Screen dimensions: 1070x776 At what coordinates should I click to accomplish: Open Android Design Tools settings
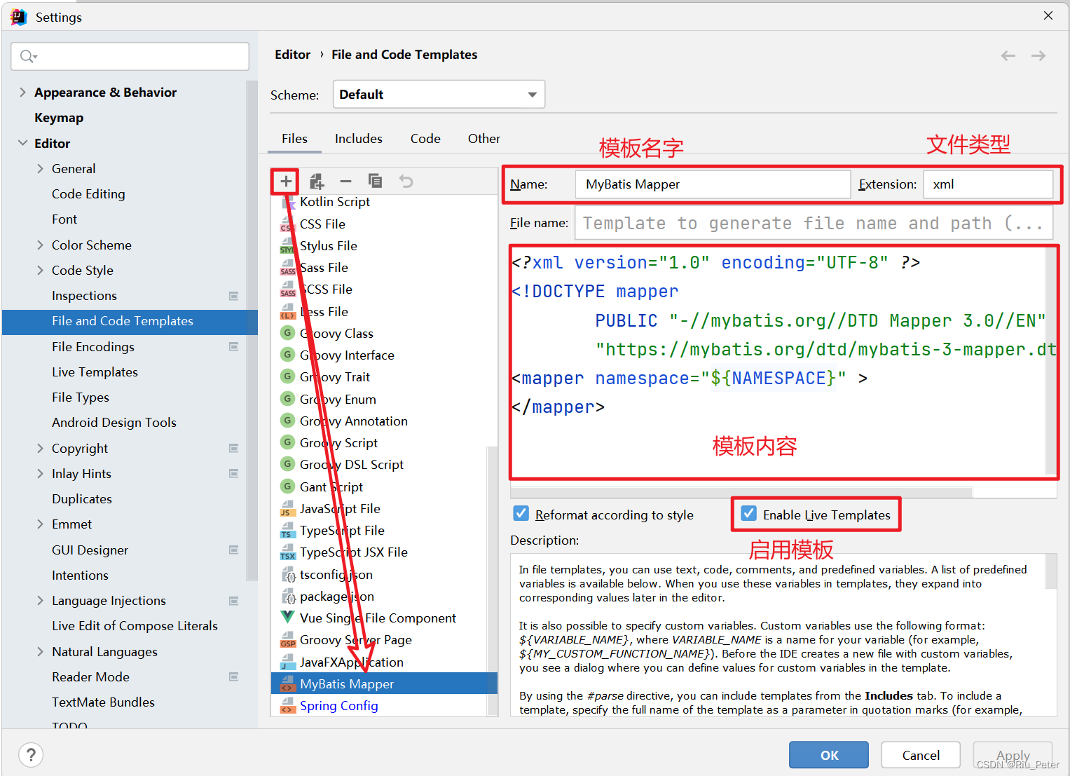(x=114, y=423)
